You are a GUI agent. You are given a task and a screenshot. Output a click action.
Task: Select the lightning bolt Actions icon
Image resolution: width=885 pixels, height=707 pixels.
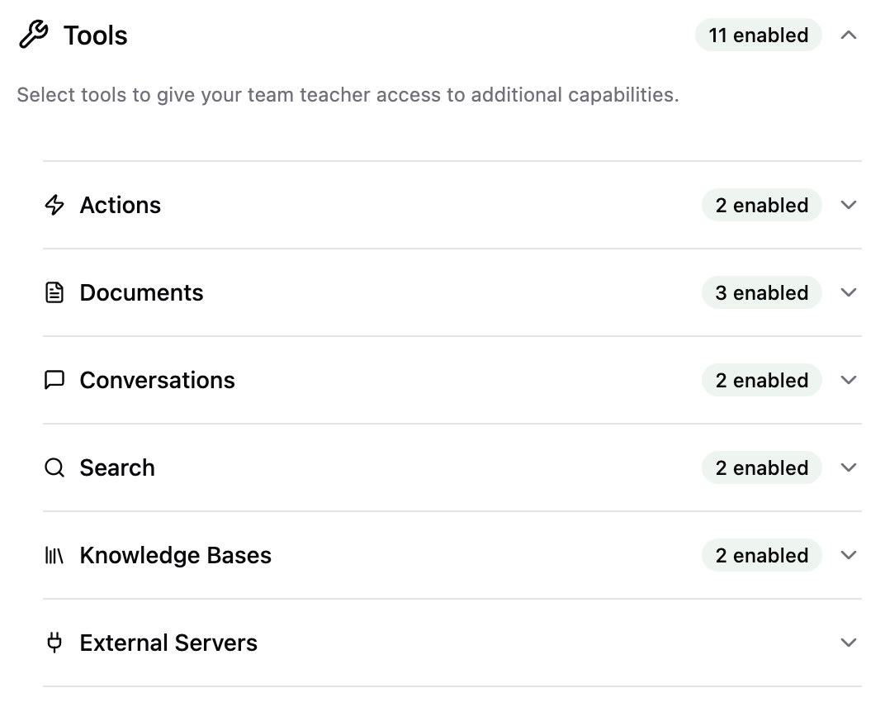[x=54, y=205]
